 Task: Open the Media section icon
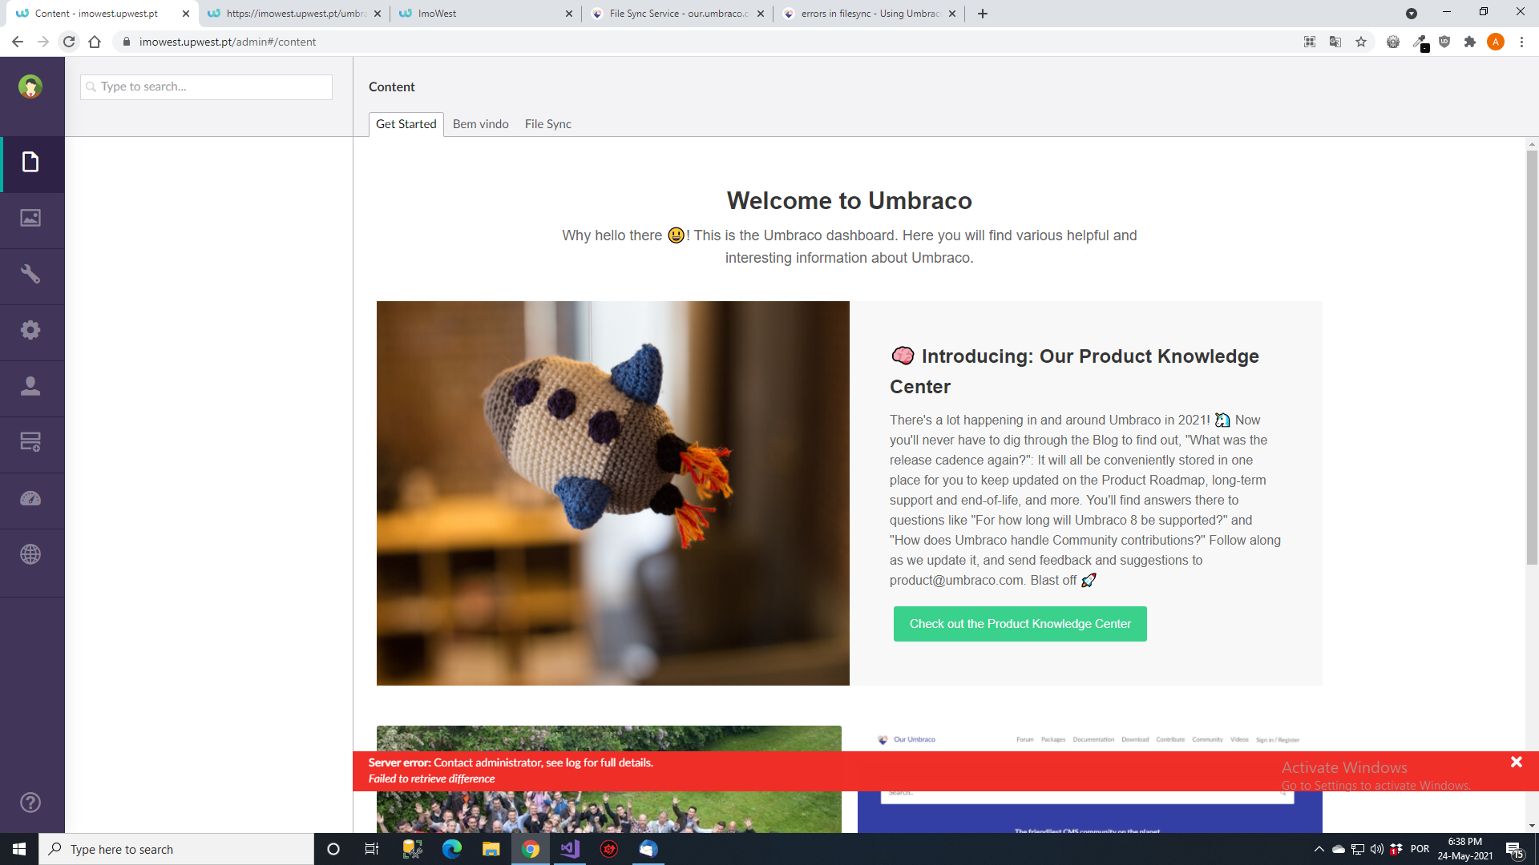pyautogui.click(x=30, y=219)
